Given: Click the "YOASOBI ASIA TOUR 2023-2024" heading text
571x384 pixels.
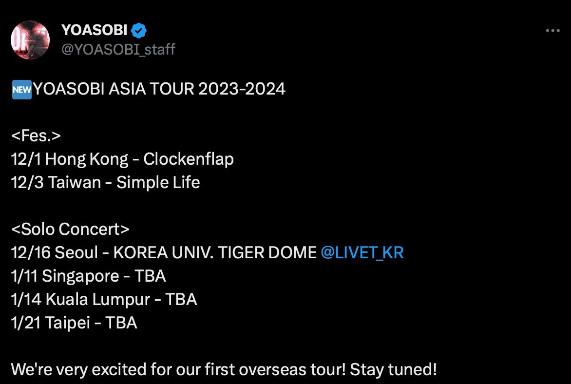Looking at the screenshot, I should pyautogui.click(x=160, y=89).
